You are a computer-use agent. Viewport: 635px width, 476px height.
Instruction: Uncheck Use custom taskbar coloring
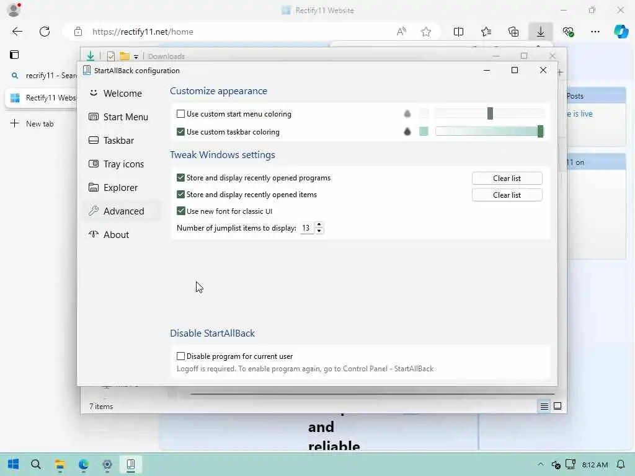tap(180, 131)
